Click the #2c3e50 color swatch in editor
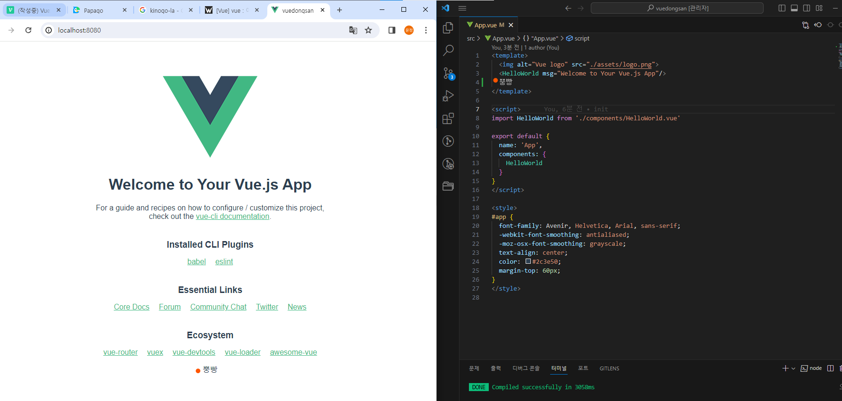Viewport: 842px width, 401px height. (528, 261)
